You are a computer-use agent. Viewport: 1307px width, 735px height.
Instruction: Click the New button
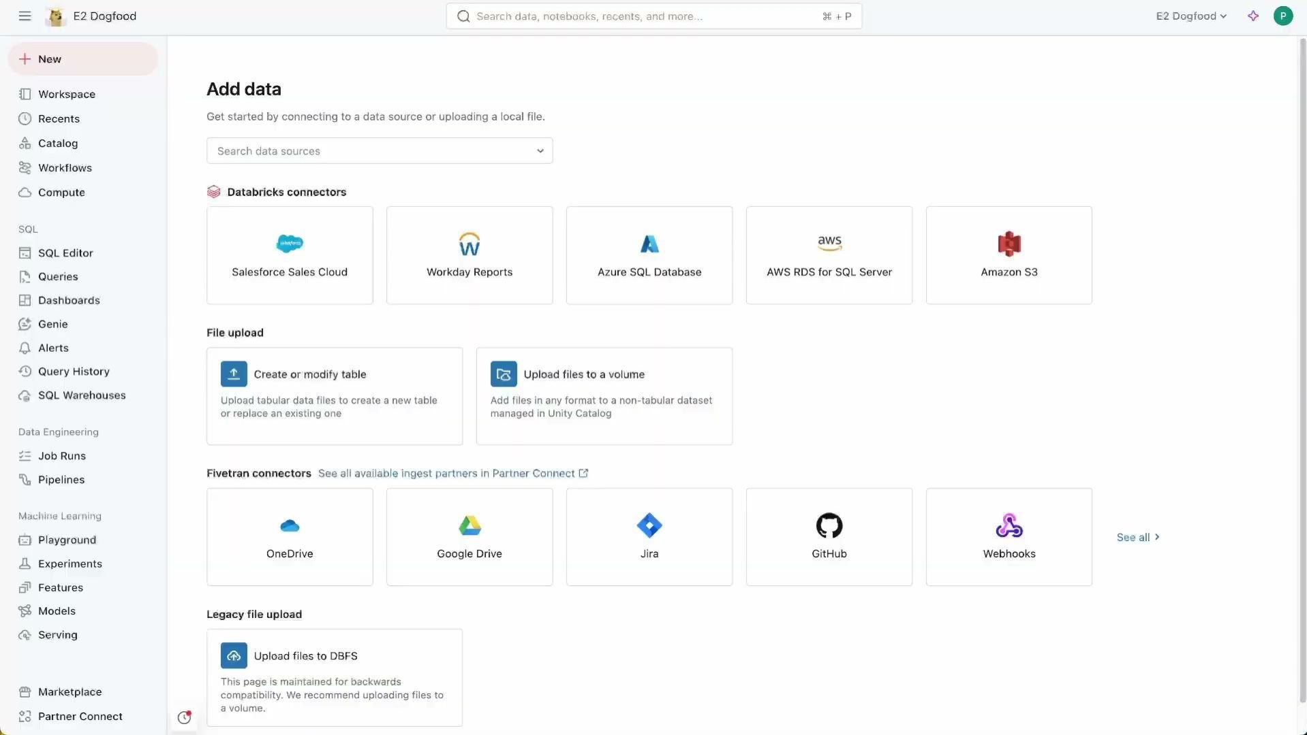[x=83, y=59]
